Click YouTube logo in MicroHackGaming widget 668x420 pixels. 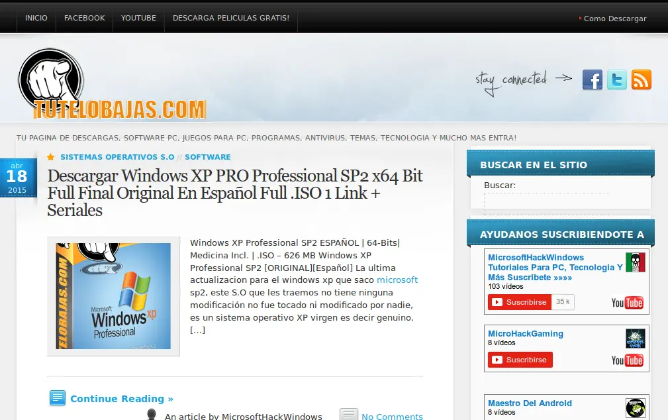coord(627,360)
